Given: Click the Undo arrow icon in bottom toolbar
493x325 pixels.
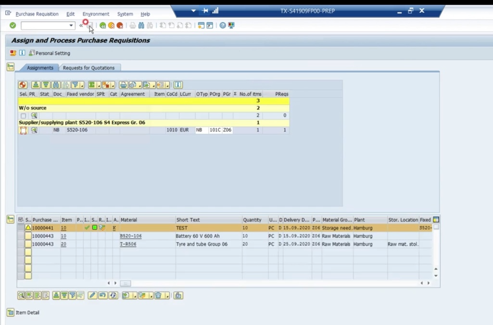Looking at the screenshot, I should click(x=102, y=296).
